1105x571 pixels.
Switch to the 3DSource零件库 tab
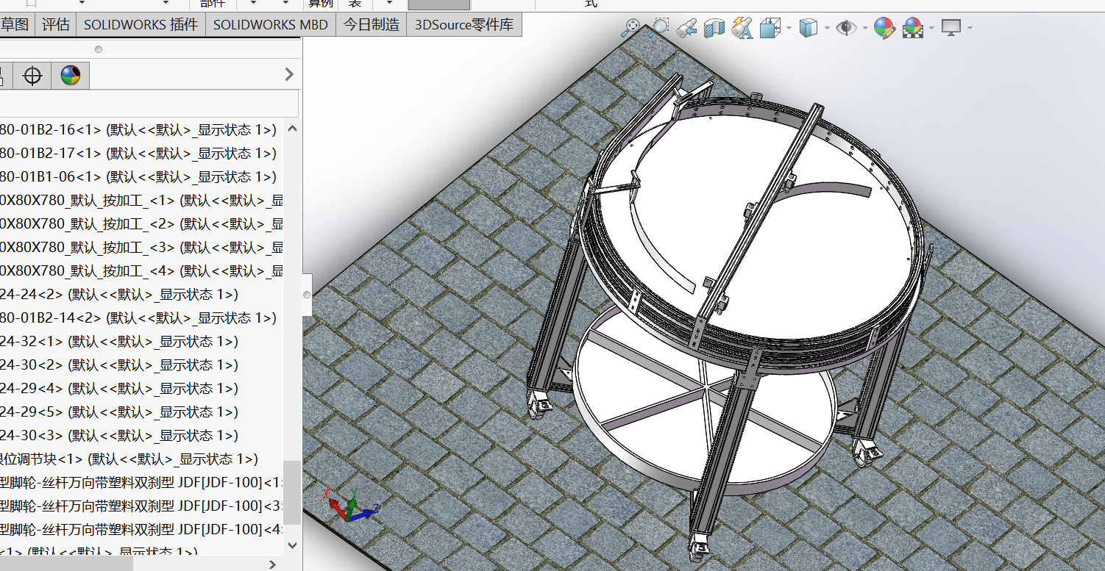[463, 24]
